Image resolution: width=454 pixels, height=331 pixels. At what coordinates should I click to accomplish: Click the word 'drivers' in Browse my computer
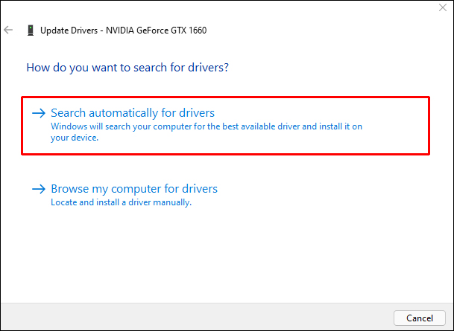pyautogui.click(x=200, y=189)
